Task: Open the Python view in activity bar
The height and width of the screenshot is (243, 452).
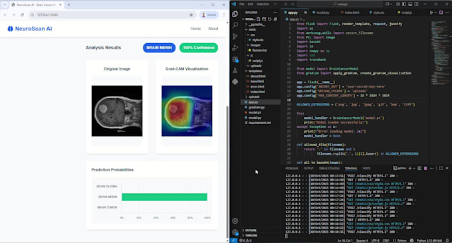Action: [235, 82]
